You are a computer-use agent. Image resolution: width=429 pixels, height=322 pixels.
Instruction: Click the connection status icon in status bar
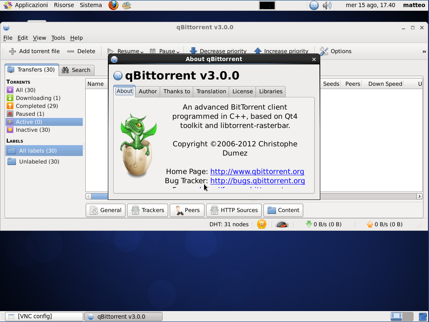coord(262,225)
